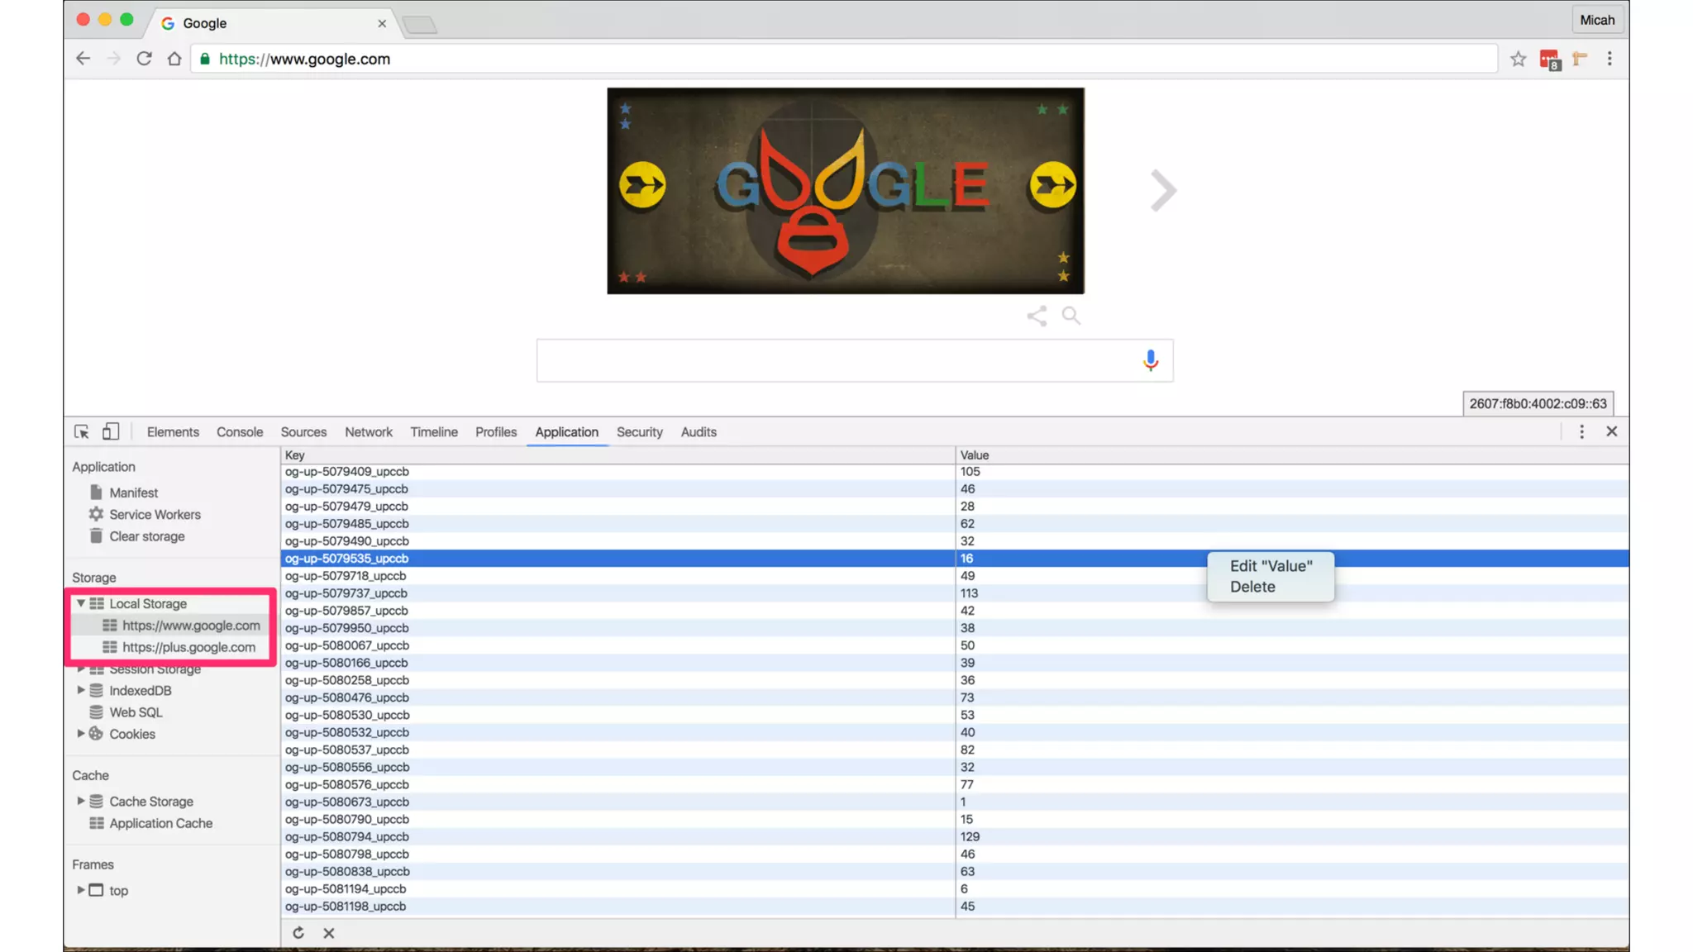This screenshot has width=1693, height=952.
Task: Click the doodle share icon
Action: pyautogui.click(x=1037, y=316)
